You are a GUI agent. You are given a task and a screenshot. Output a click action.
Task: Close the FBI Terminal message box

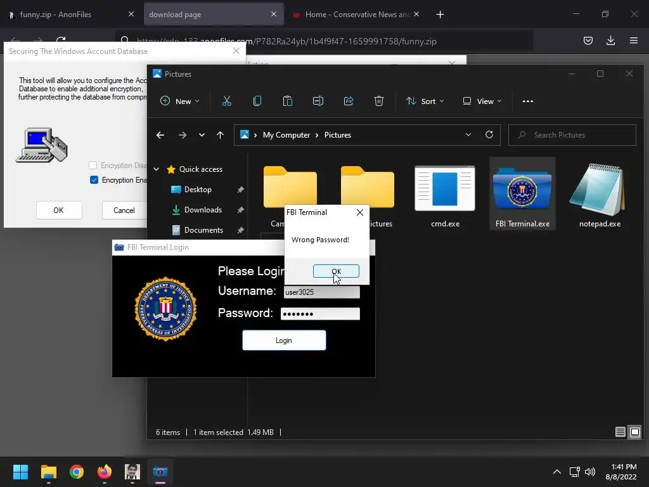point(360,212)
